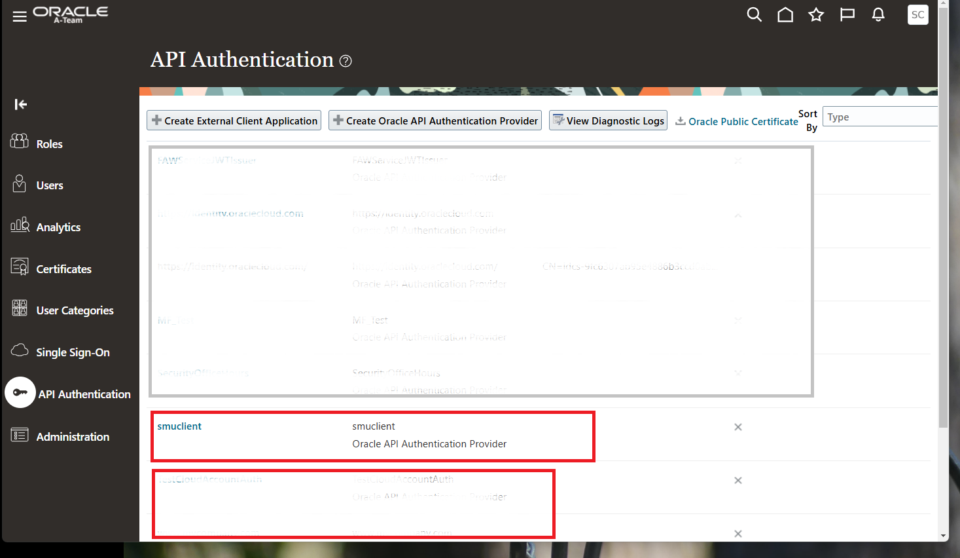Click the User Categories sidebar icon
The image size is (960, 558).
pyautogui.click(x=20, y=308)
